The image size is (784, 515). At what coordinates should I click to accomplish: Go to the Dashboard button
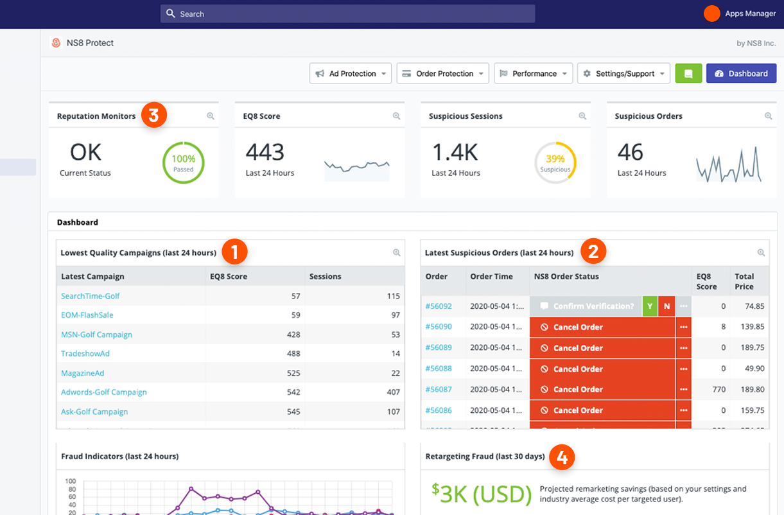[x=741, y=74]
